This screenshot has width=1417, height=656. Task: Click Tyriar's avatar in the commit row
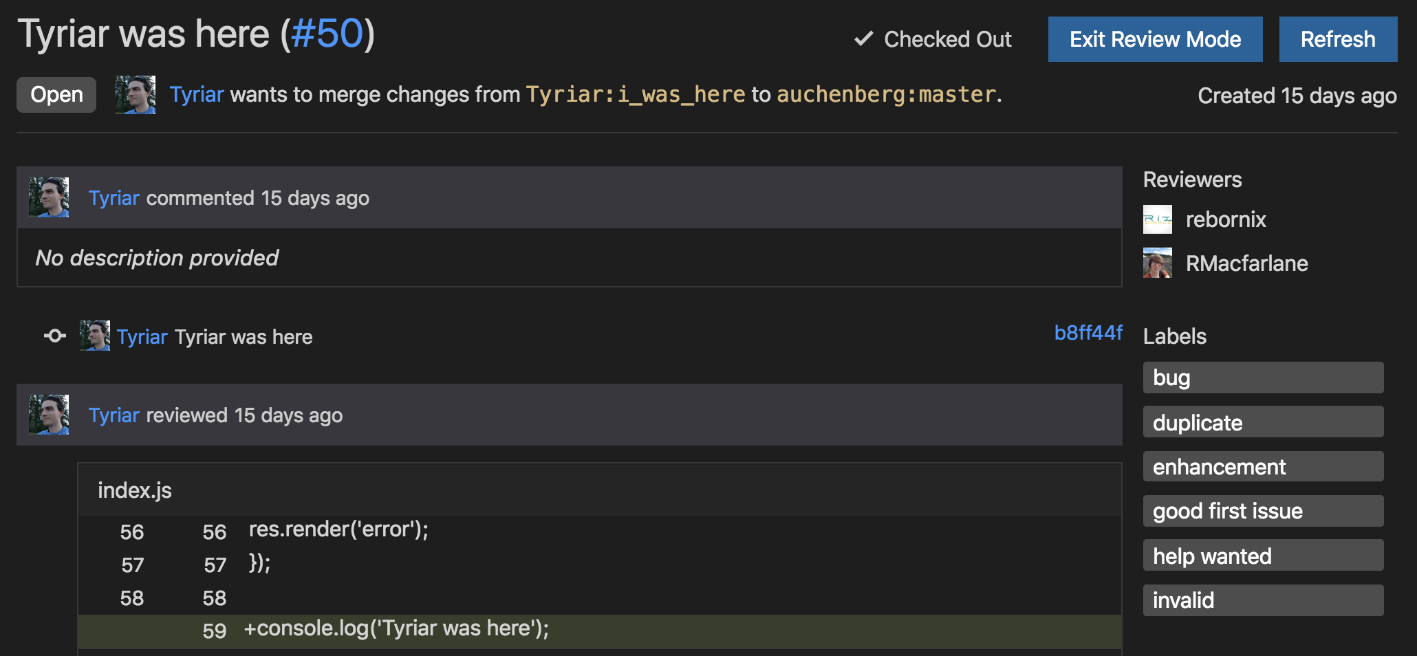(95, 336)
